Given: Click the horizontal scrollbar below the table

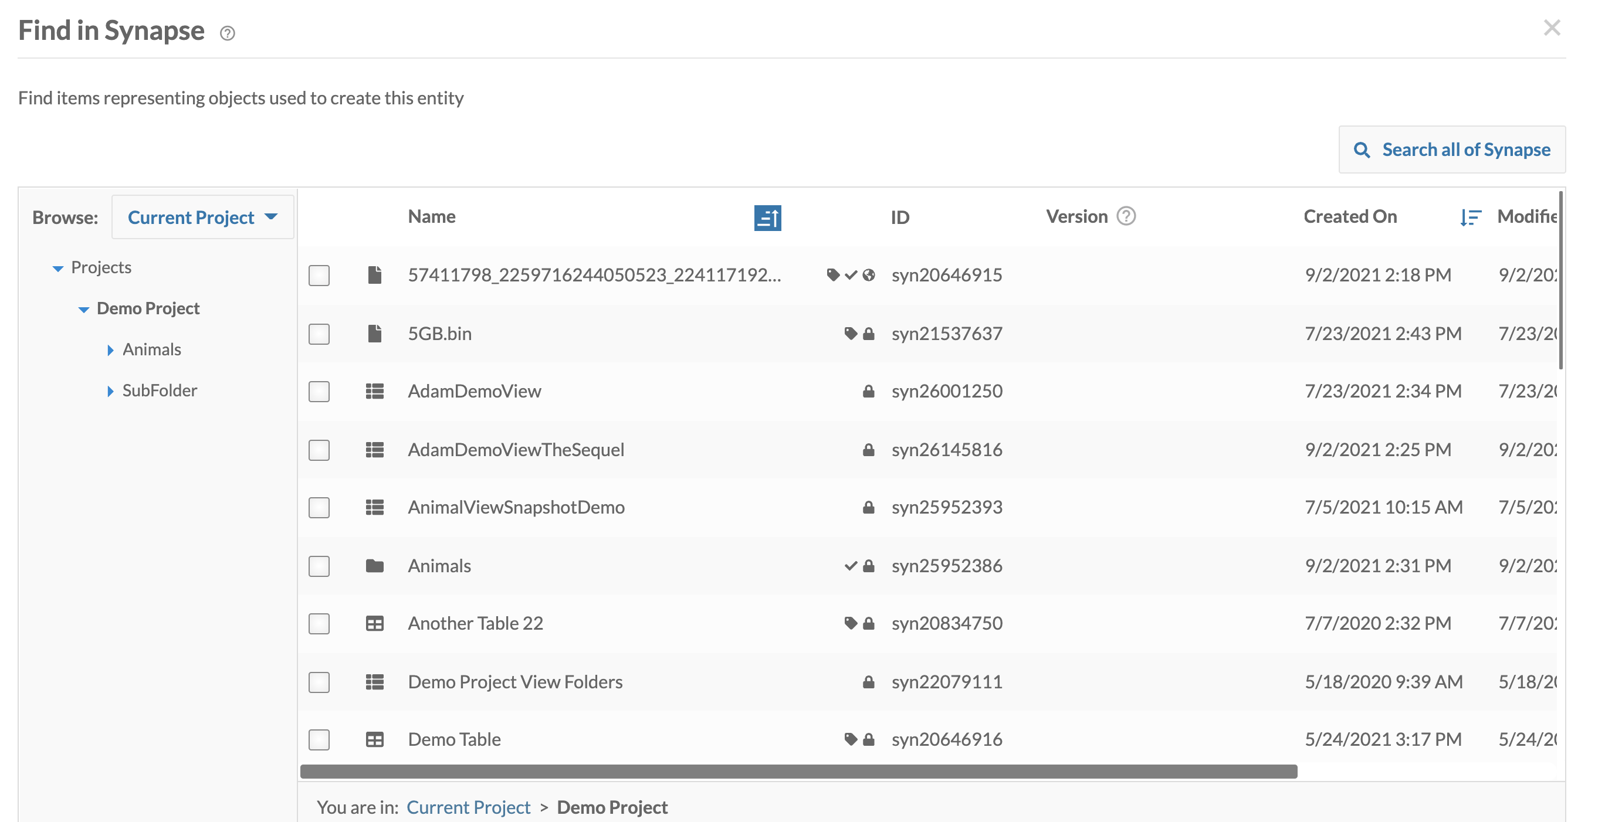Looking at the screenshot, I should click(798, 772).
